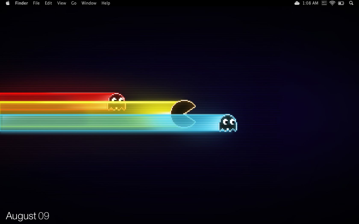359x224 pixels.
Task: Open the View menu
Action: tap(61, 3)
